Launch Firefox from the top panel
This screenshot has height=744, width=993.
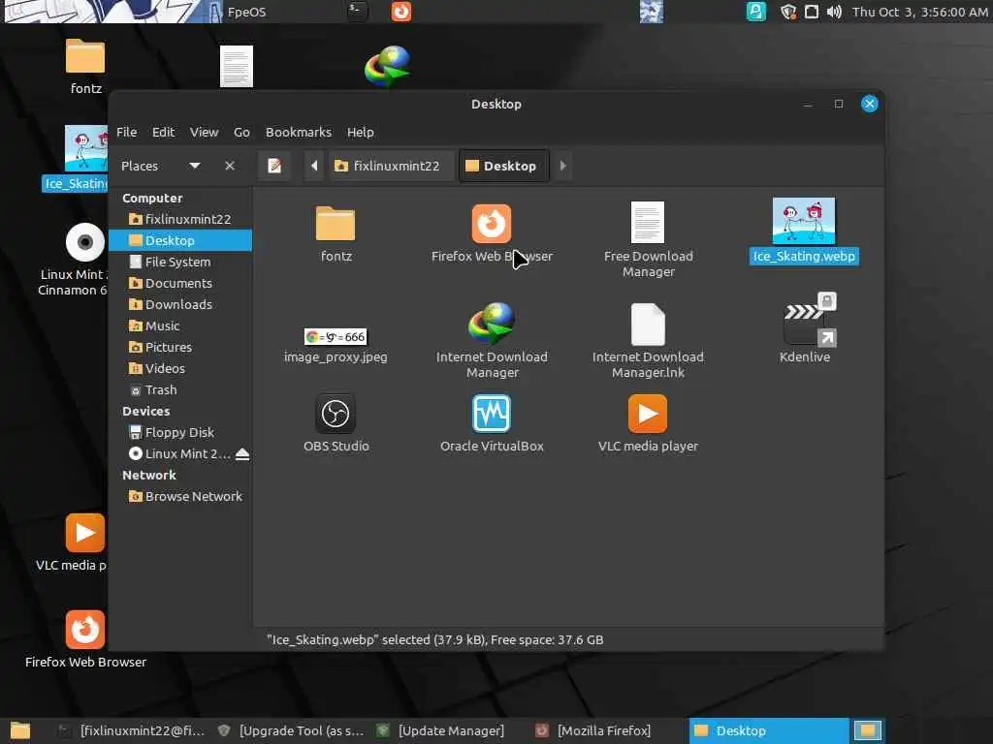(x=400, y=12)
